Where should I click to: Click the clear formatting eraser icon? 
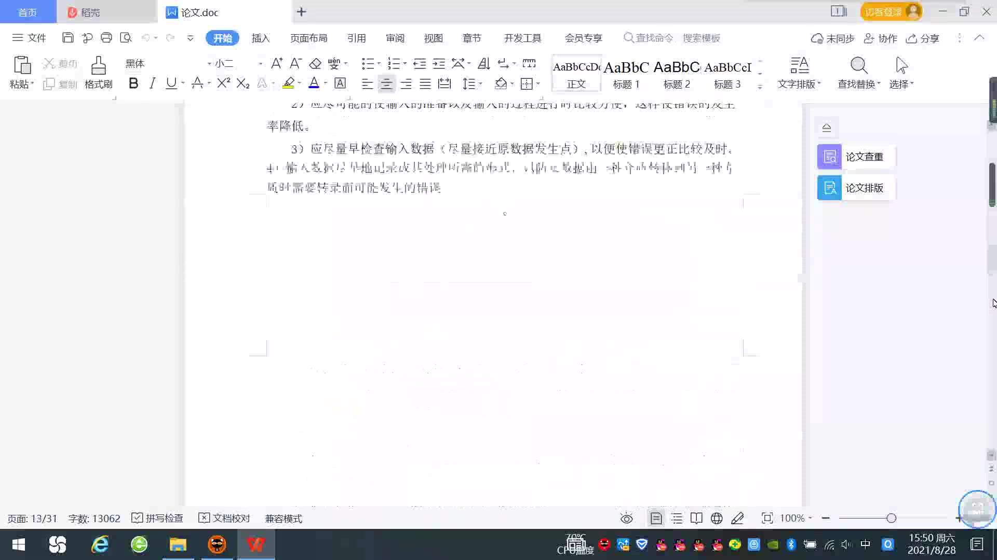click(x=315, y=64)
